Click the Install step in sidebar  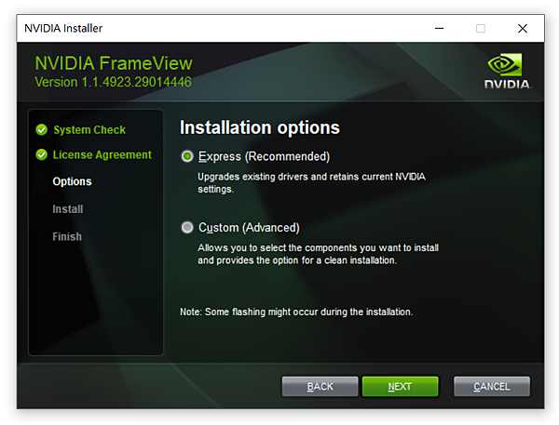68,209
